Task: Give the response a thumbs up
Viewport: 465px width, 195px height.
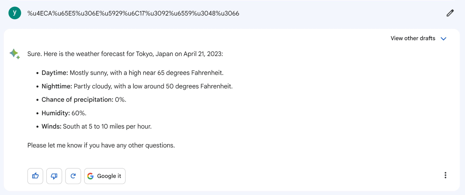Action: [x=35, y=176]
